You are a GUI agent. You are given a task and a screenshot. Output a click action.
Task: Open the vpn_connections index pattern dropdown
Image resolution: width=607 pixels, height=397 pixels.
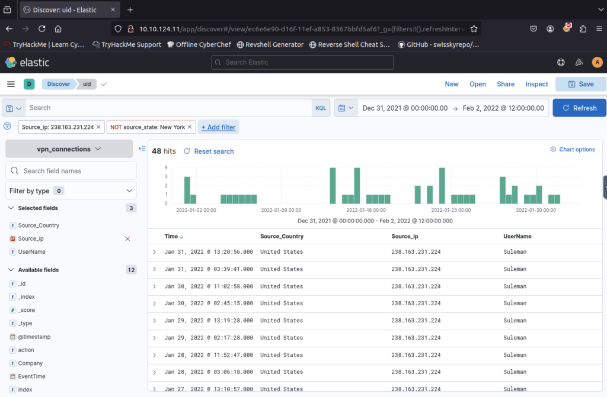[x=69, y=149]
